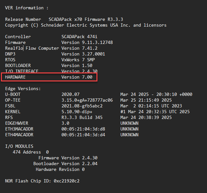This screenshot has height=193, width=207.
Task: Click module 'Firmware Version 2.4.30'
Action: point(68,158)
